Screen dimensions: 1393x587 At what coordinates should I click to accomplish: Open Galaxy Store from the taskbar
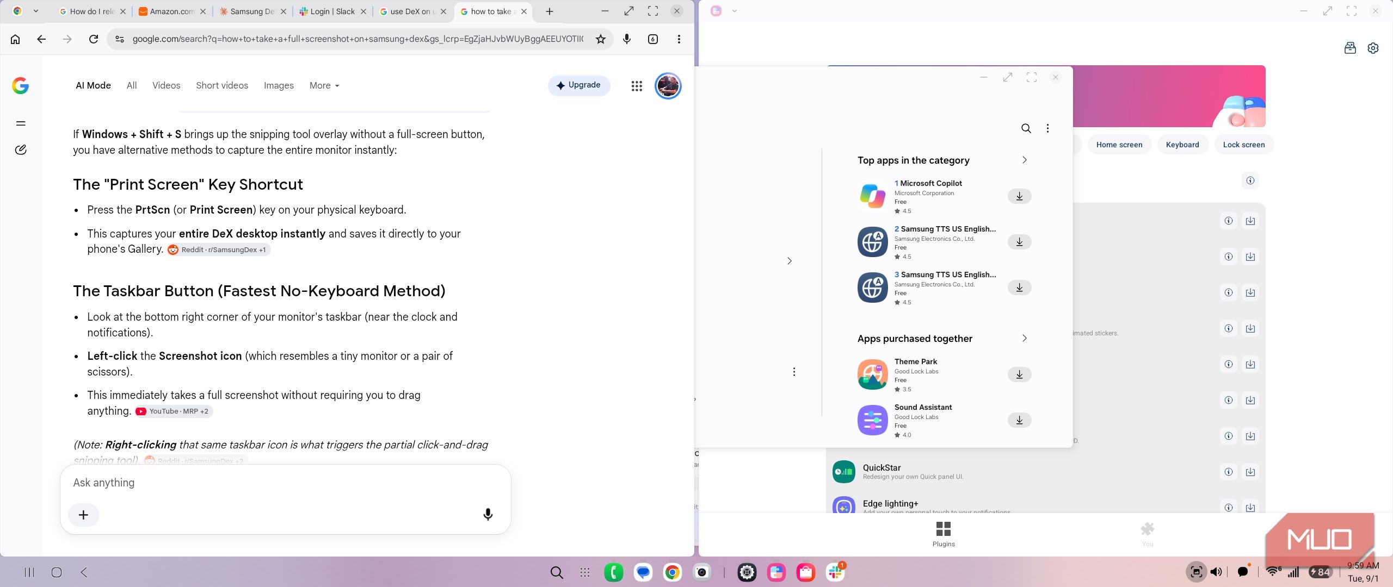point(806,572)
